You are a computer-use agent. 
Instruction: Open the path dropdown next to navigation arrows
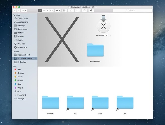(x=24, y=10)
